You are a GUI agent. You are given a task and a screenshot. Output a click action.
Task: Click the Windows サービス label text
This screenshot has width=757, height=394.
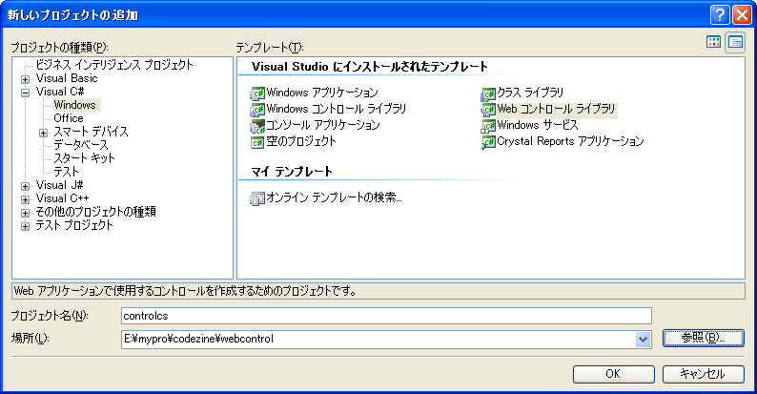538,126
